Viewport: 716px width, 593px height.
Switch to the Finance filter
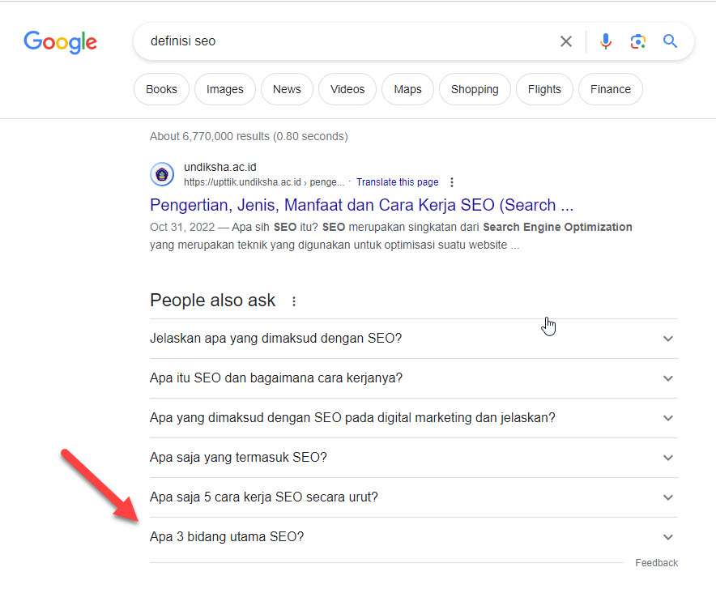coord(610,89)
